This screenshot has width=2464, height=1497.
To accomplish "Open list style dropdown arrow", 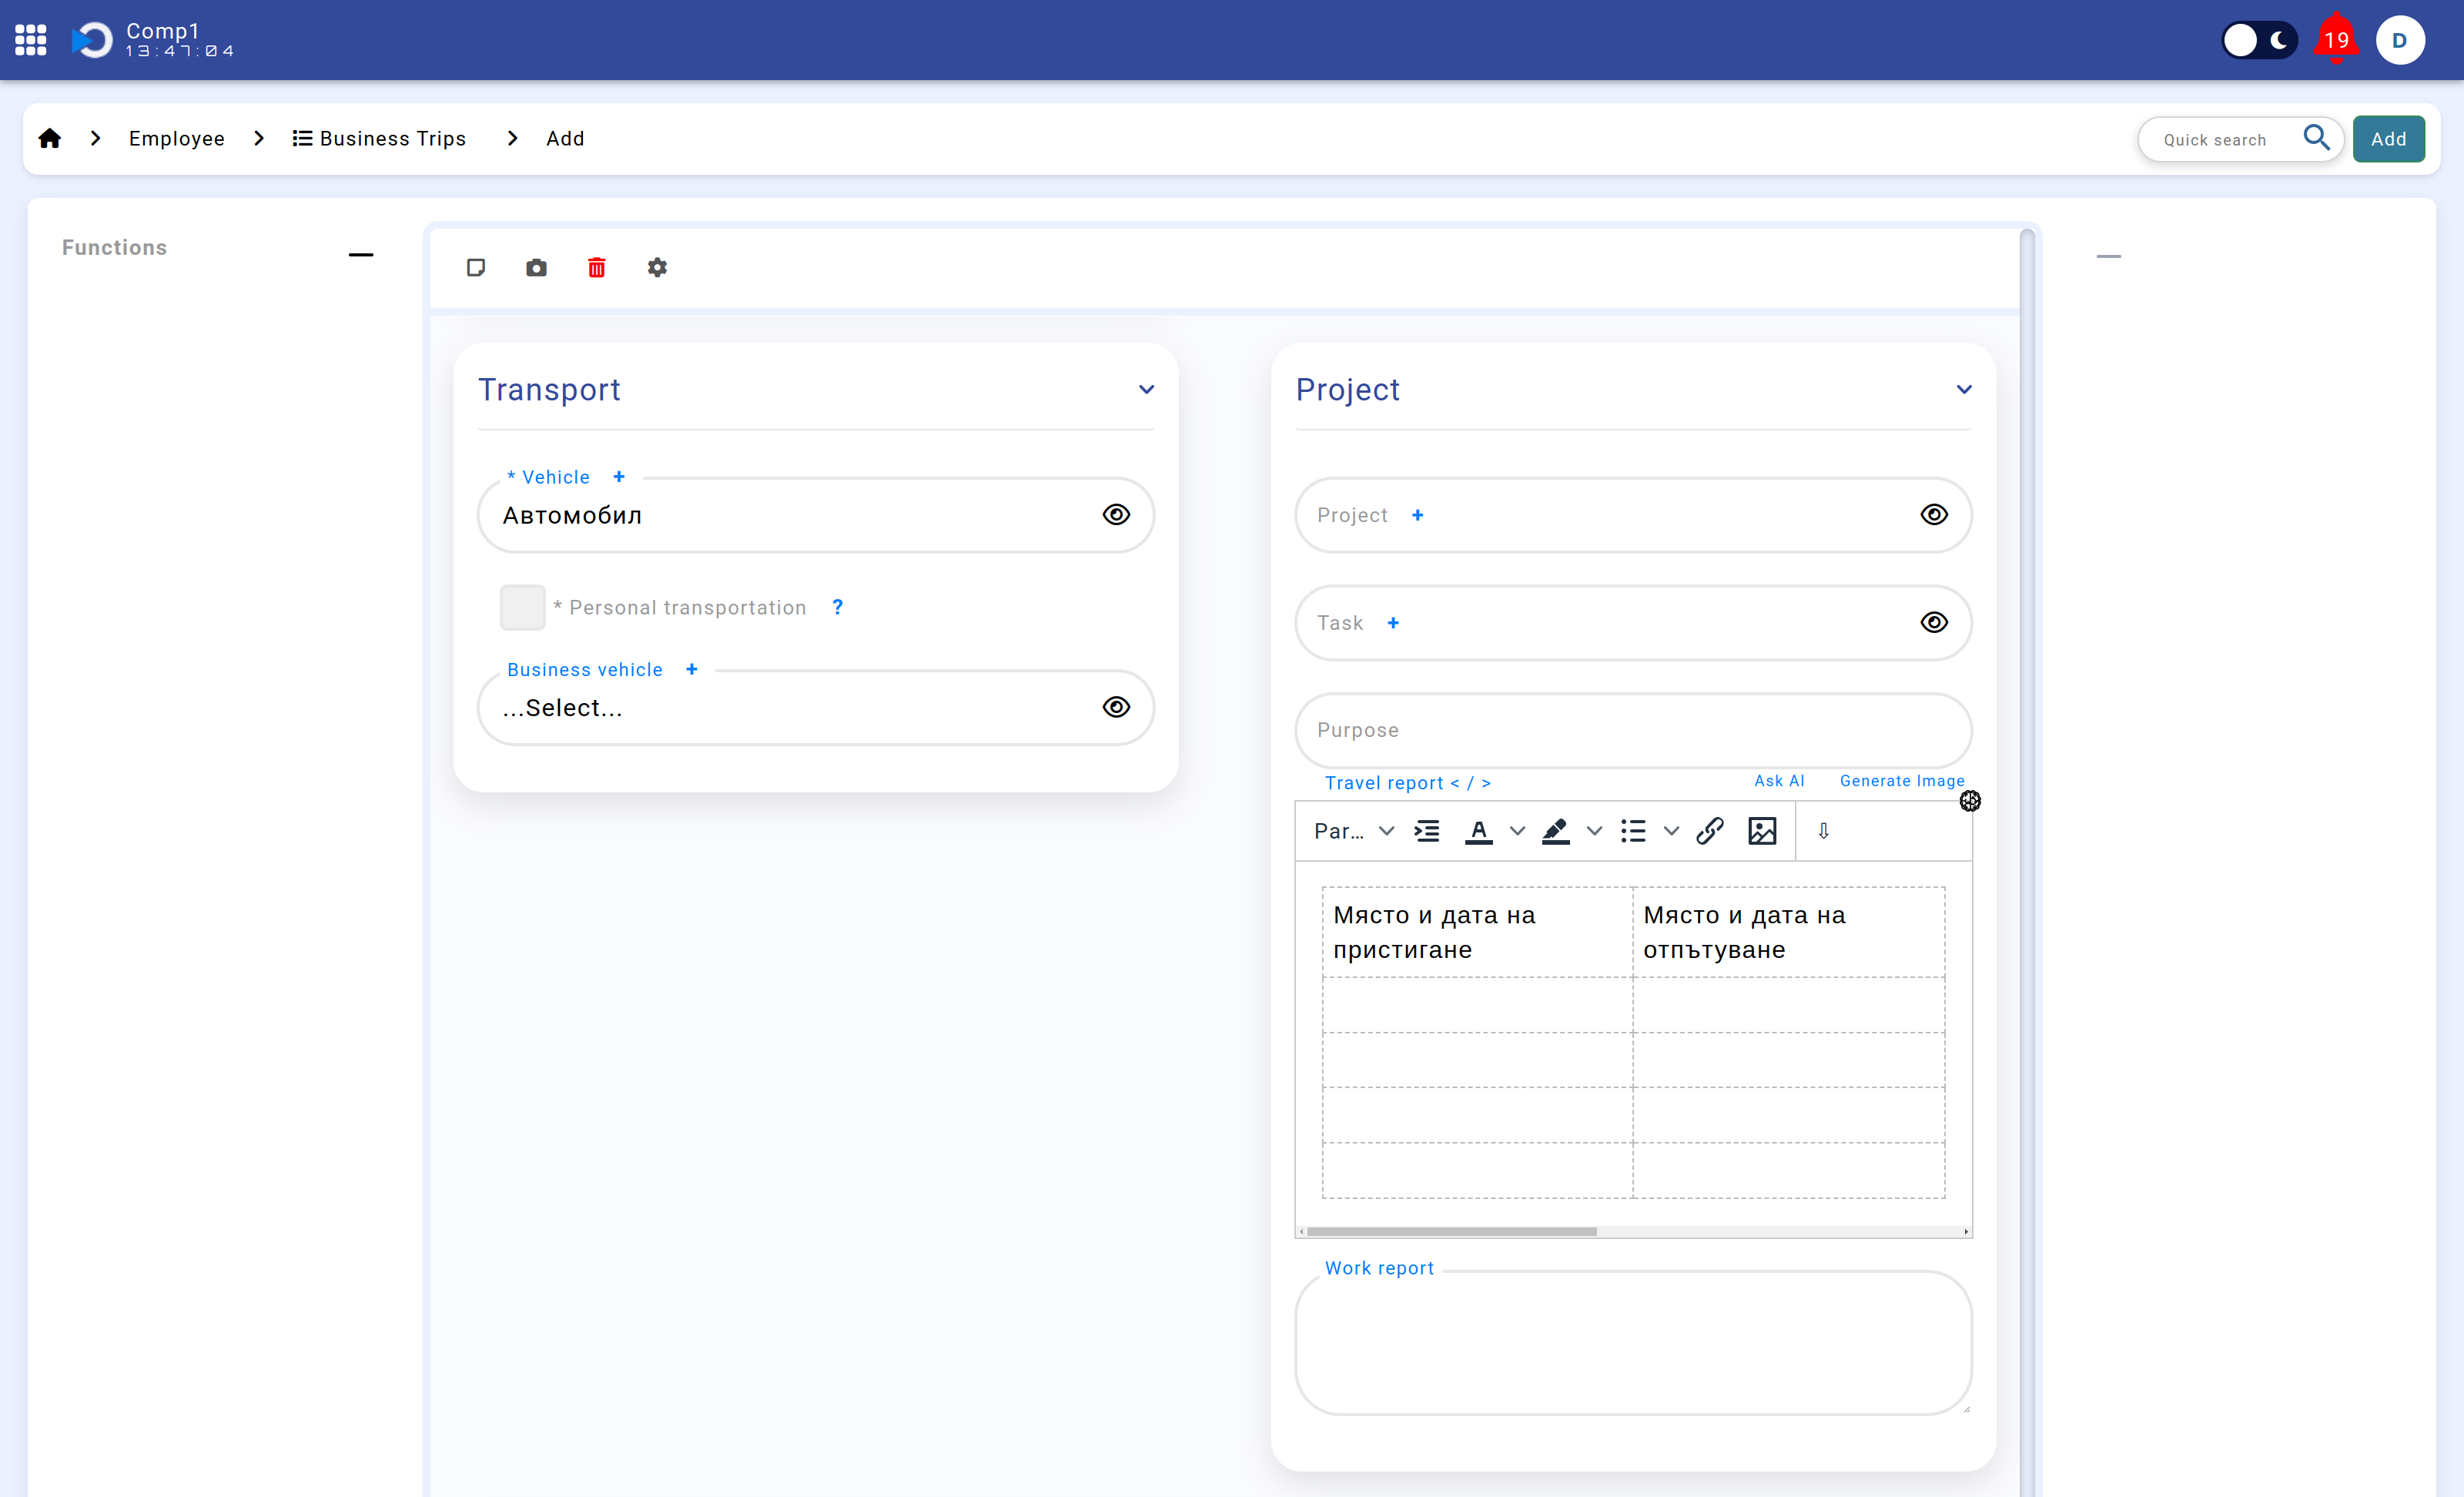I will point(1671,831).
